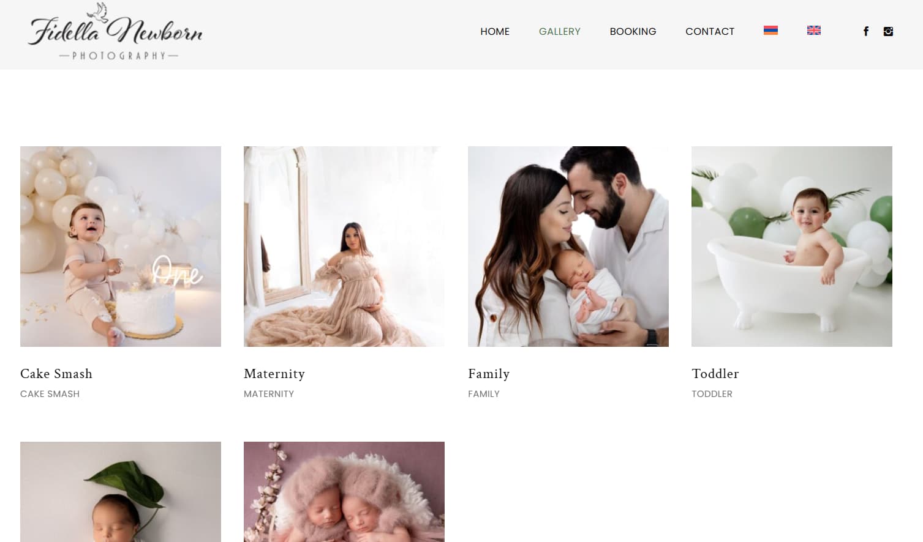Screen dimensions: 923x542
Task: View the twins in pink fur photo
Action: pos(344,491)
